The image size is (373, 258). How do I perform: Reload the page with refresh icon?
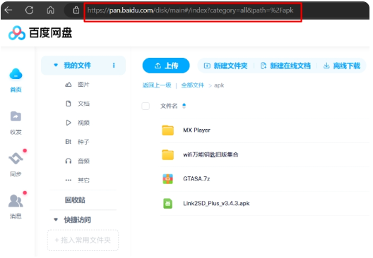pyautogui.click(x=29, y=10)
